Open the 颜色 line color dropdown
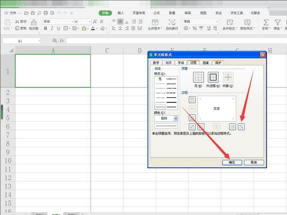 (175, 119)
